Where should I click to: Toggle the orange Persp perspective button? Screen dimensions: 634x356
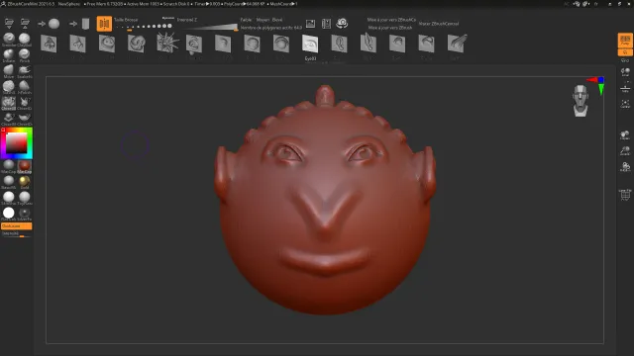625,41
